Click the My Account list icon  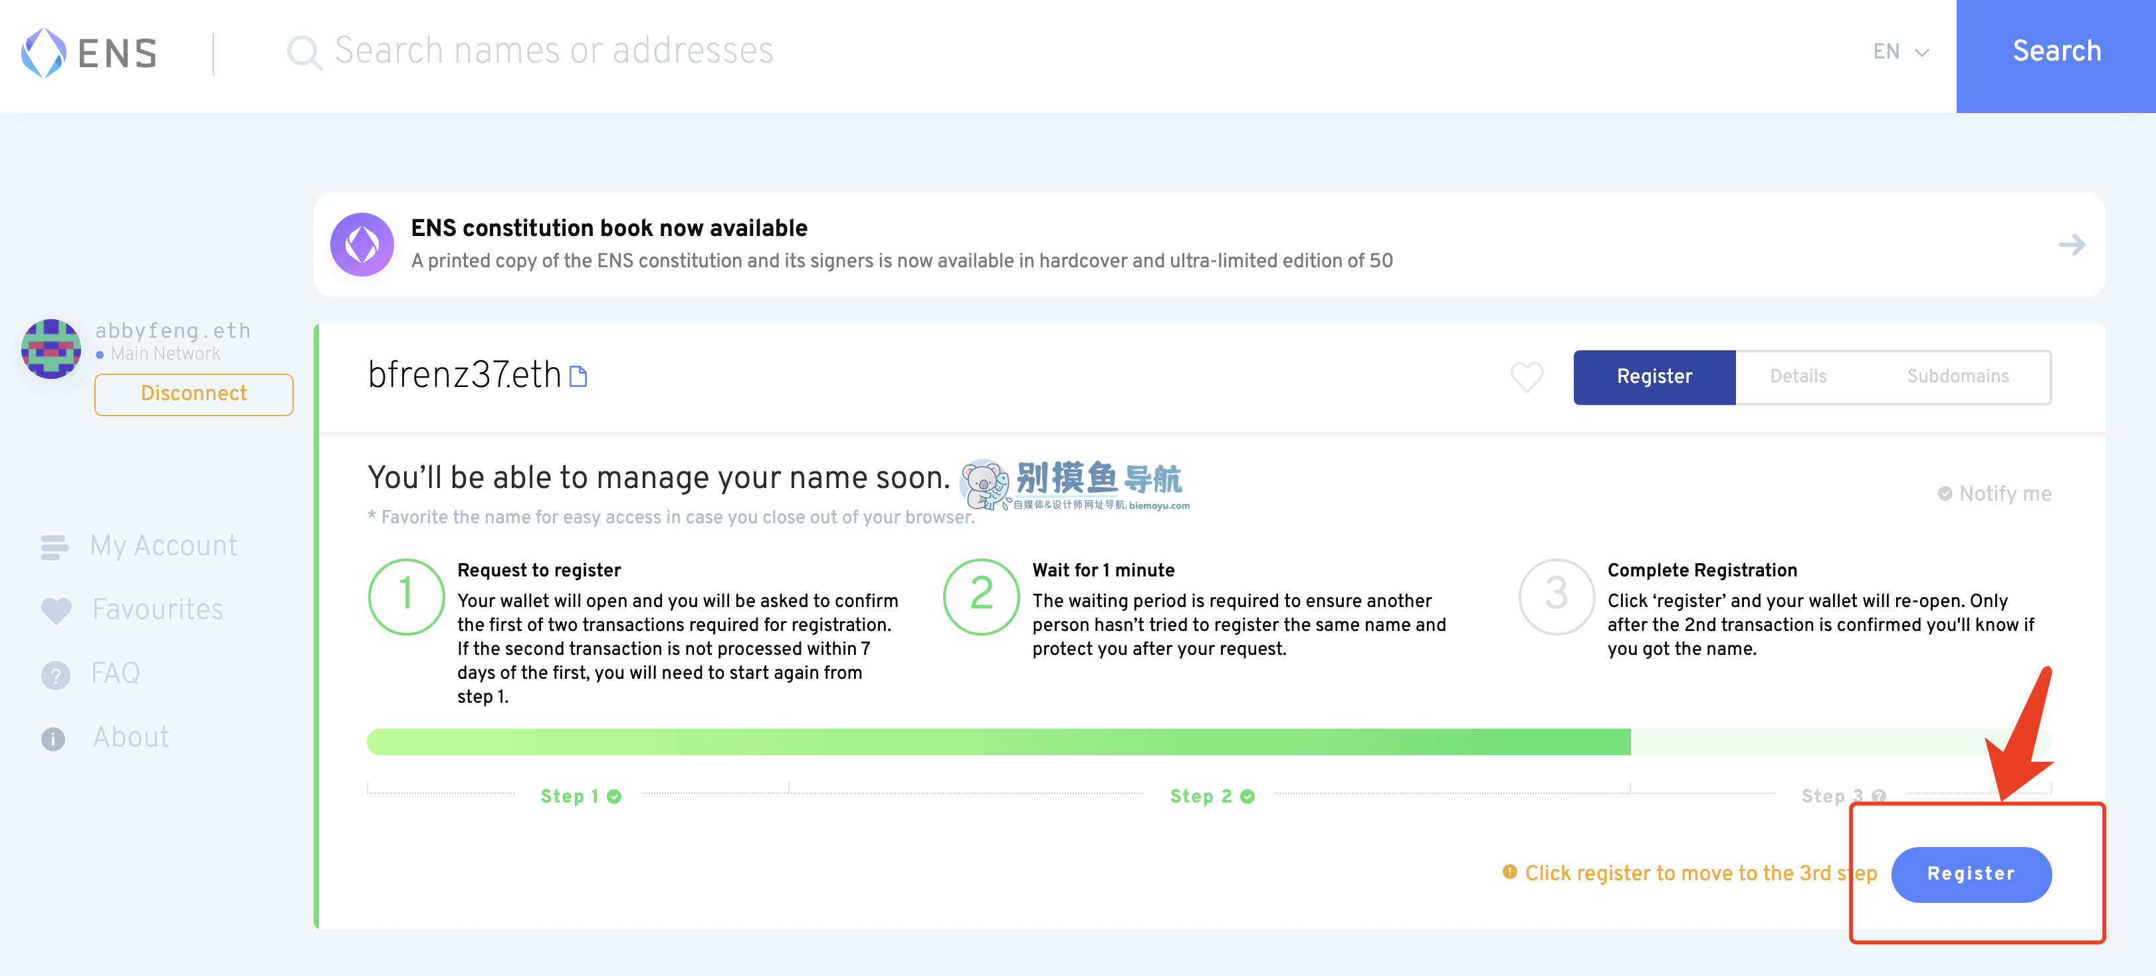54,547
